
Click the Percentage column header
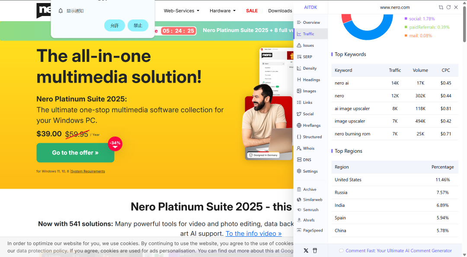[x=443, y=167]
